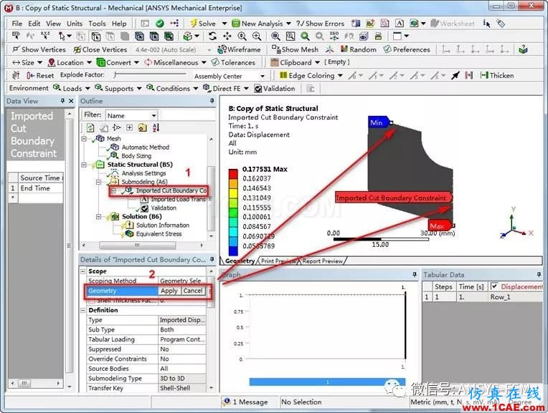This screenshot has height=413, width=548.
Task: Click the expand-all plus icon in Outline toolbar
Action: (129, 127)
